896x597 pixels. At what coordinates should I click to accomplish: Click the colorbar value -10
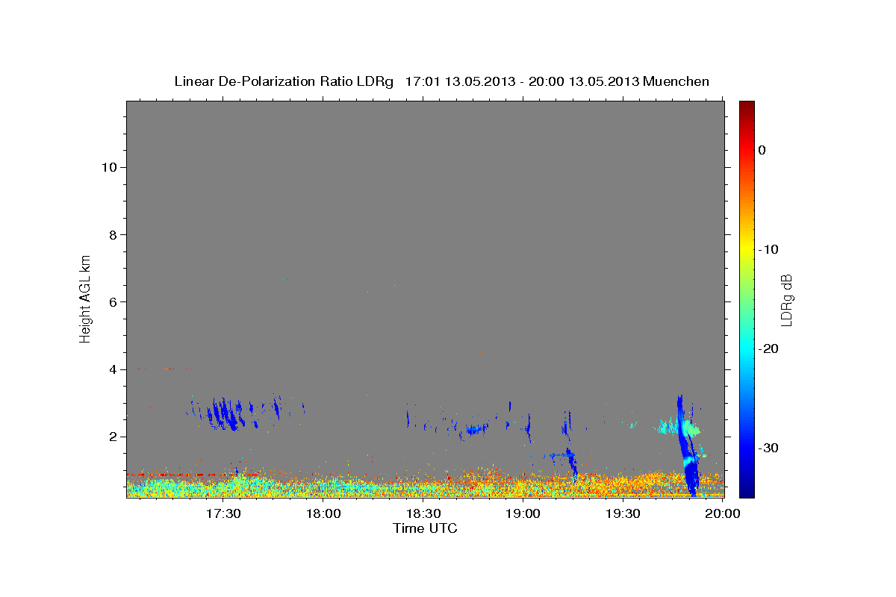pyautogui.click(x=768, y=249)
